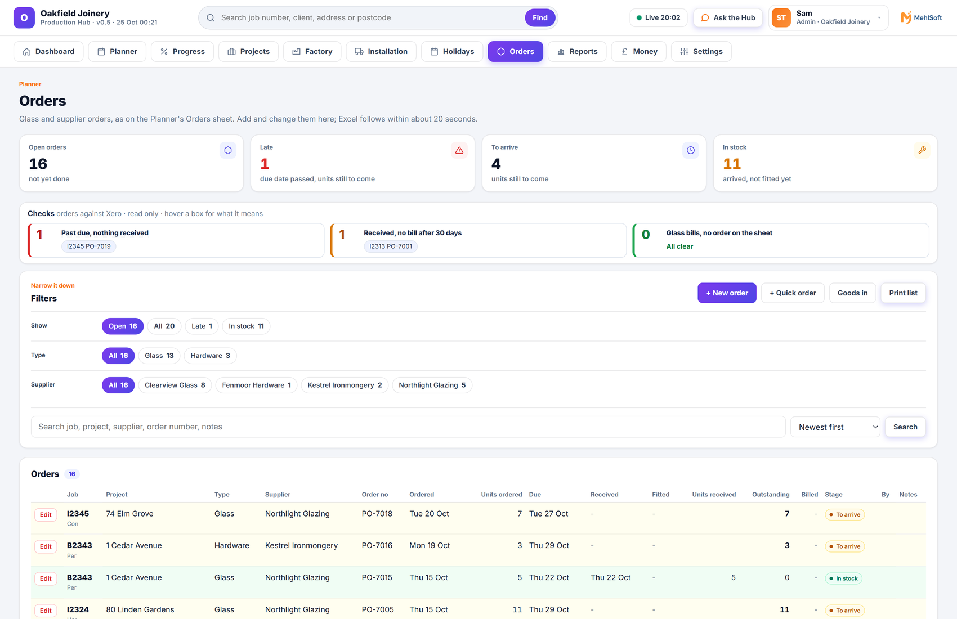Click the orders filter search field
This screenshot has width=957, height=619.
coord(408,427)
